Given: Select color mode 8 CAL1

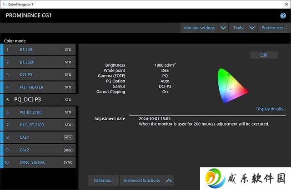Looking at the screenshot, I should 38,137.
